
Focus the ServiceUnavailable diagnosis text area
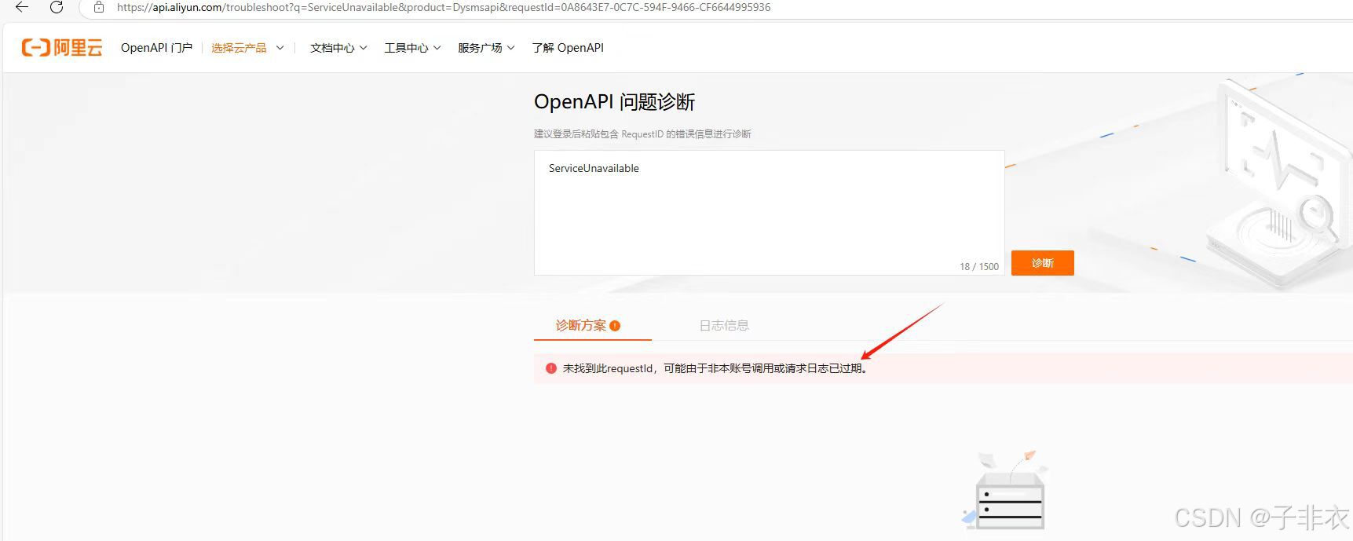pos(769,213)
